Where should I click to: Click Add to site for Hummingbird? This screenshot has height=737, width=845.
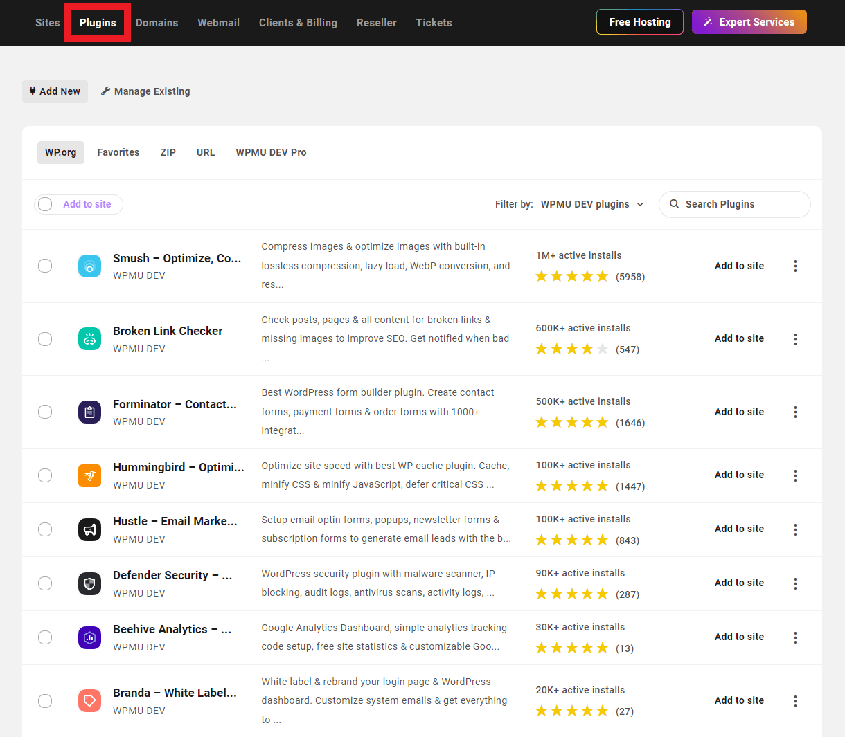coord(739,475)
